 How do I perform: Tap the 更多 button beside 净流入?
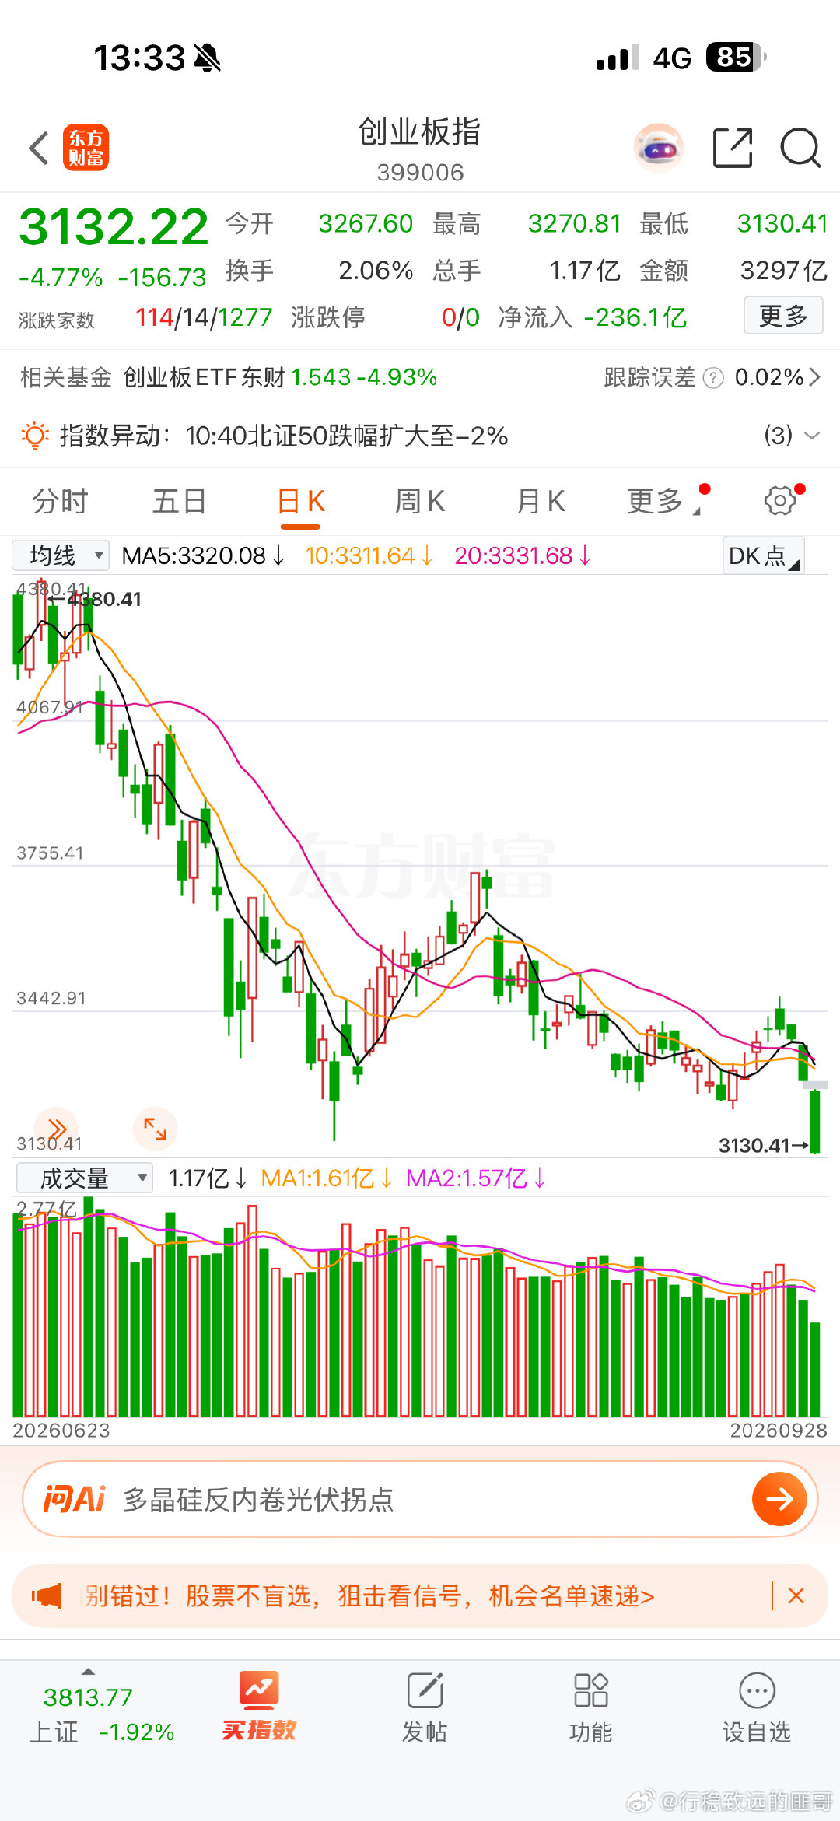[783, 316]
